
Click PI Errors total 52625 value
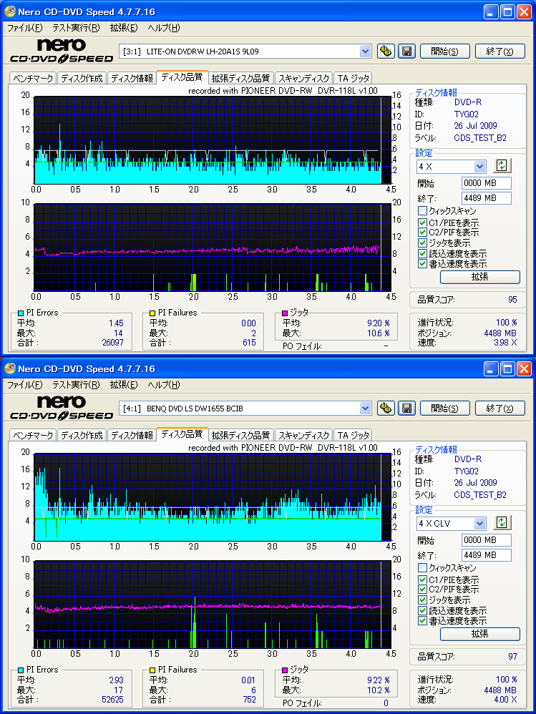(112, 700)
